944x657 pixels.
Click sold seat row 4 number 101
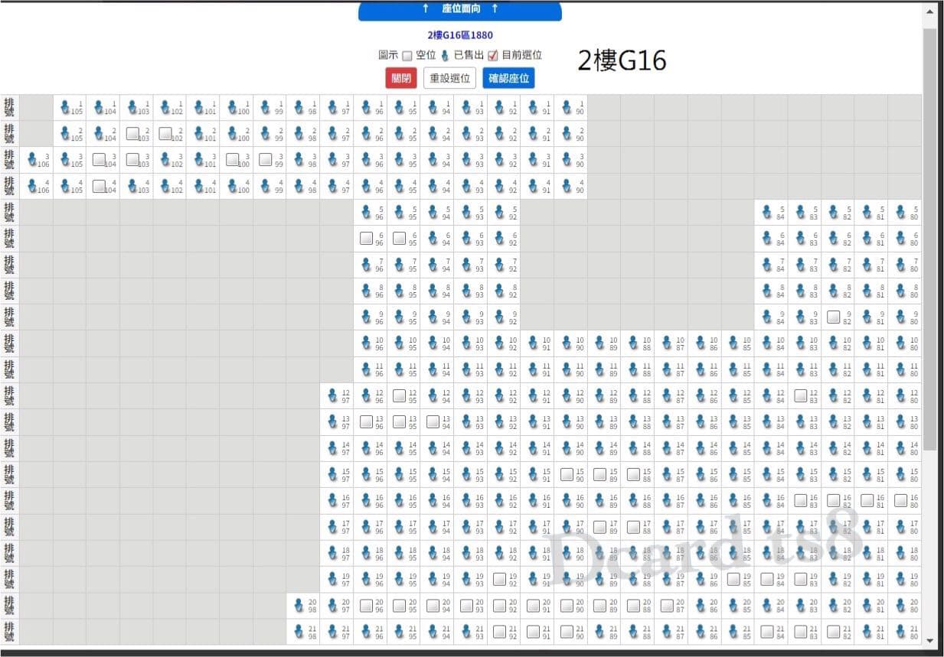click(199, 186)
